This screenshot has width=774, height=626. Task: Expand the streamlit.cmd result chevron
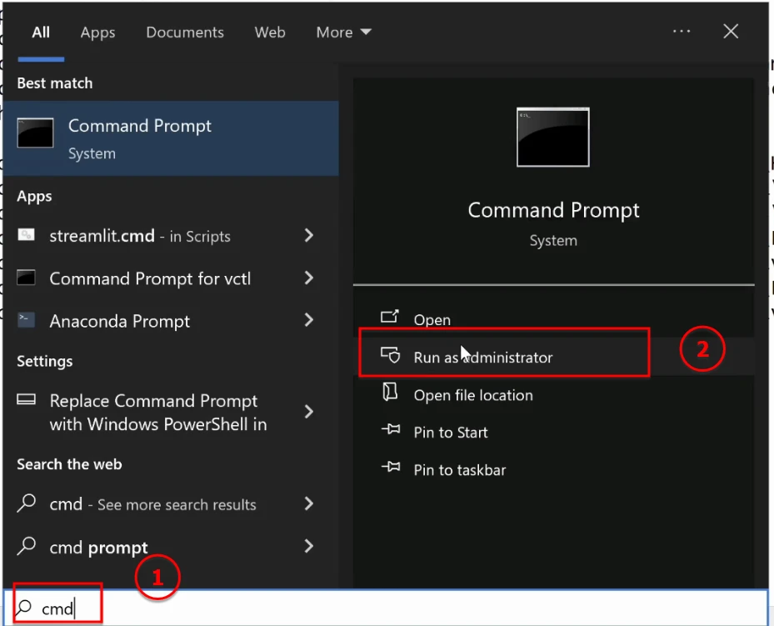coord(309,236)
